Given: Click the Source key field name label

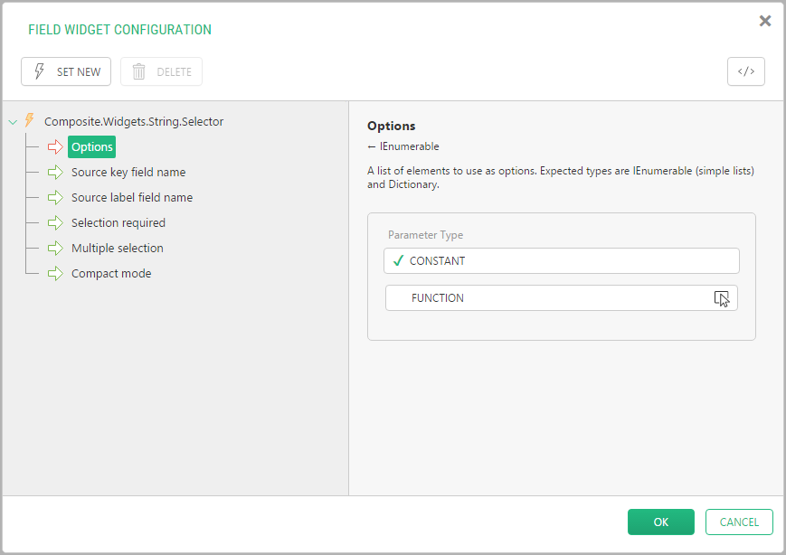Looking at the screenshot, I should (128, 172).
